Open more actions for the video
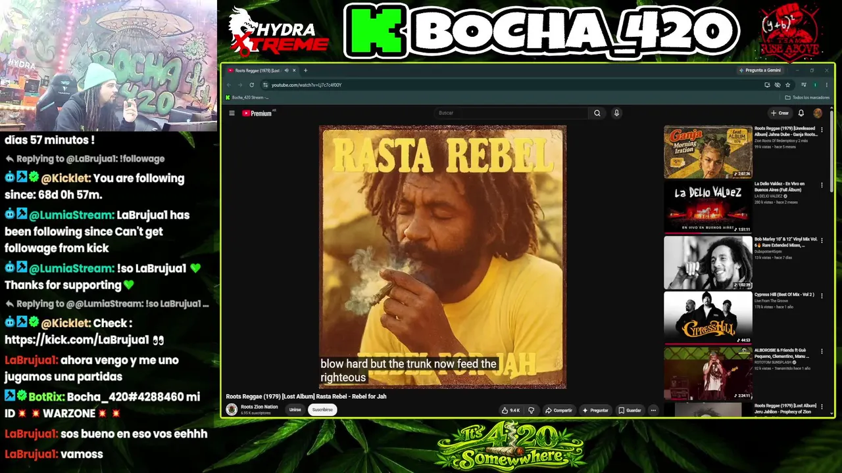This screenshot has height=473, width=842. point(653,410)
